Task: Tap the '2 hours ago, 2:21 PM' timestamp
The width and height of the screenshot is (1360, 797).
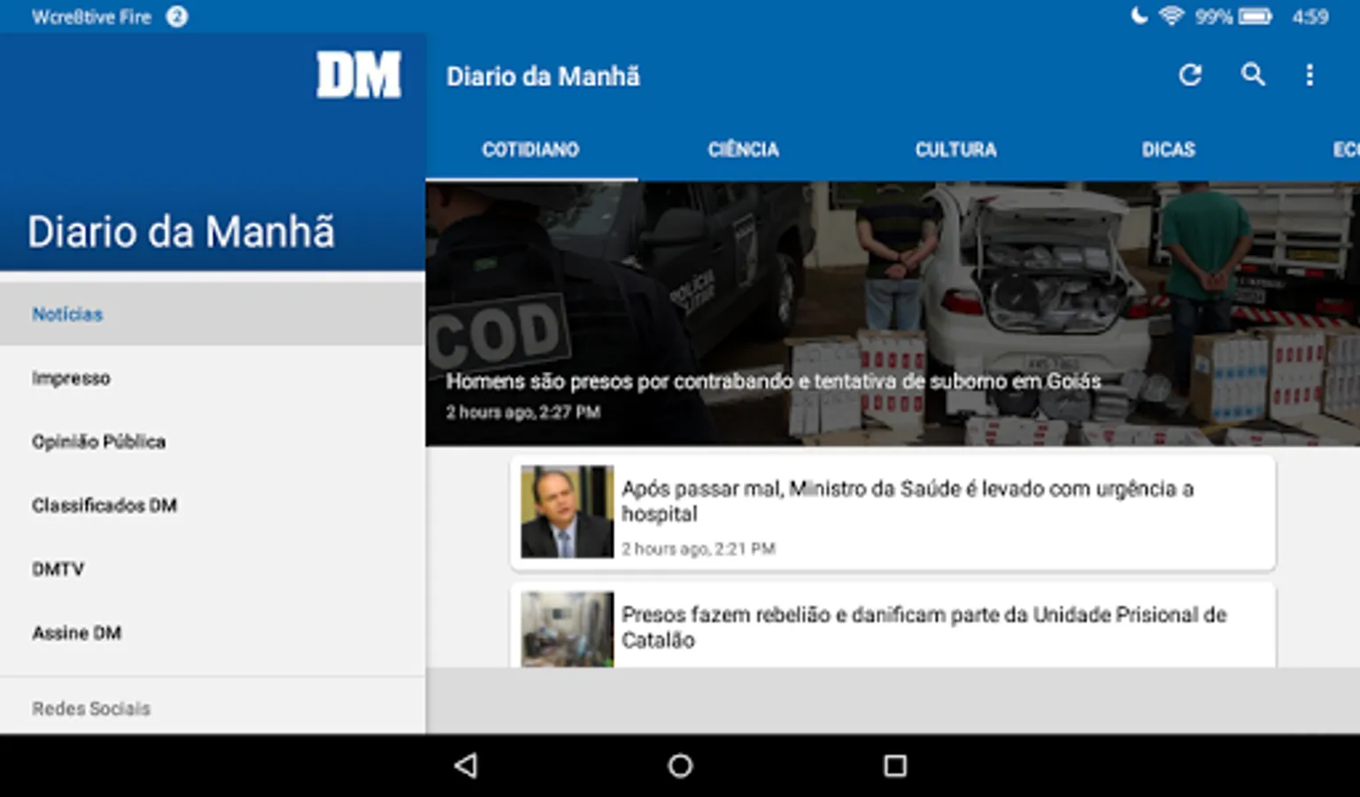Action: (699, 549)
